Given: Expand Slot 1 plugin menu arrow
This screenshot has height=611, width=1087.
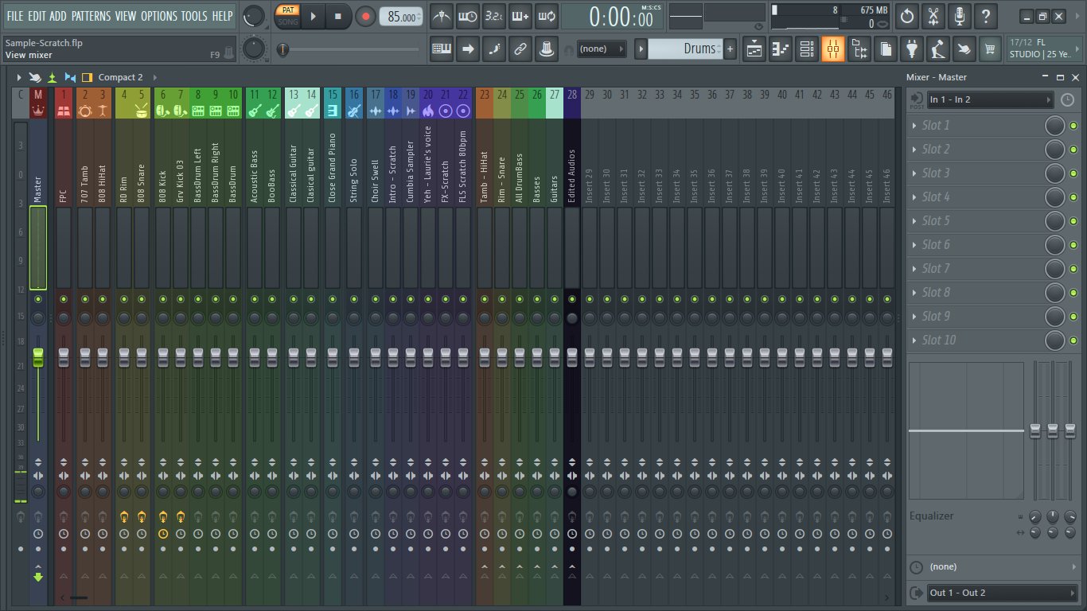Looking at the screenshot, I should (x=916, y=126).
